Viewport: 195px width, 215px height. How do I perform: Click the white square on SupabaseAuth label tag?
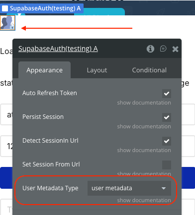click(x=5, y=8)
